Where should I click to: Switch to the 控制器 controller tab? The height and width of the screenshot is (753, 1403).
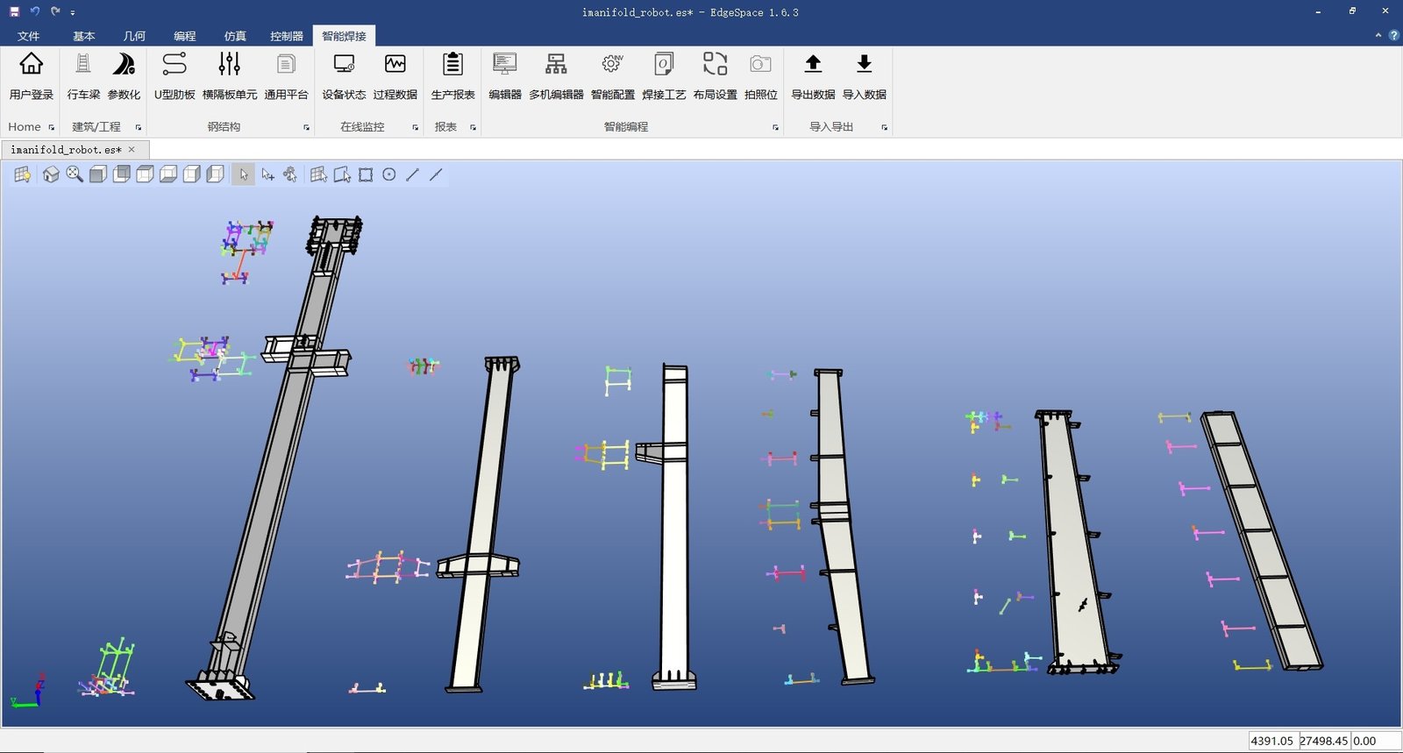[287, 36]
